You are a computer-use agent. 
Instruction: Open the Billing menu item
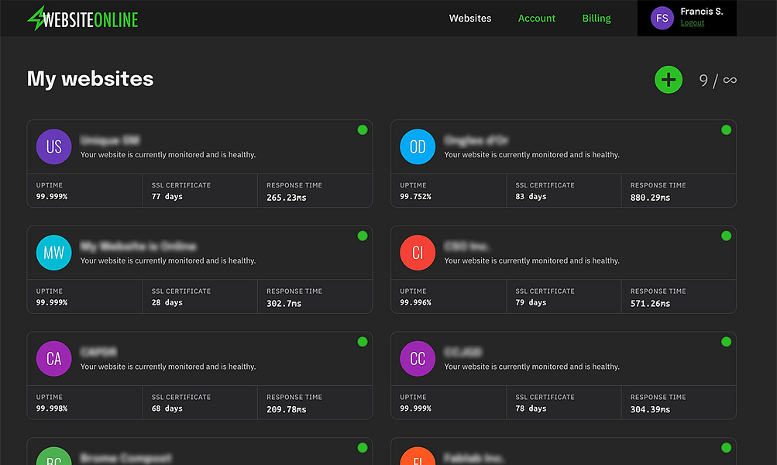pos(597,19)
